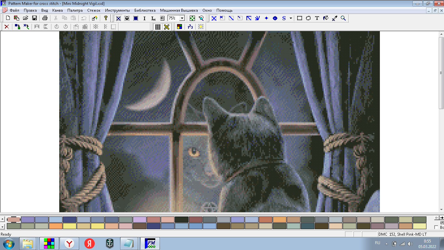Tick the checkbox right of the palette

pyautogui.click(x=437, y=227)
